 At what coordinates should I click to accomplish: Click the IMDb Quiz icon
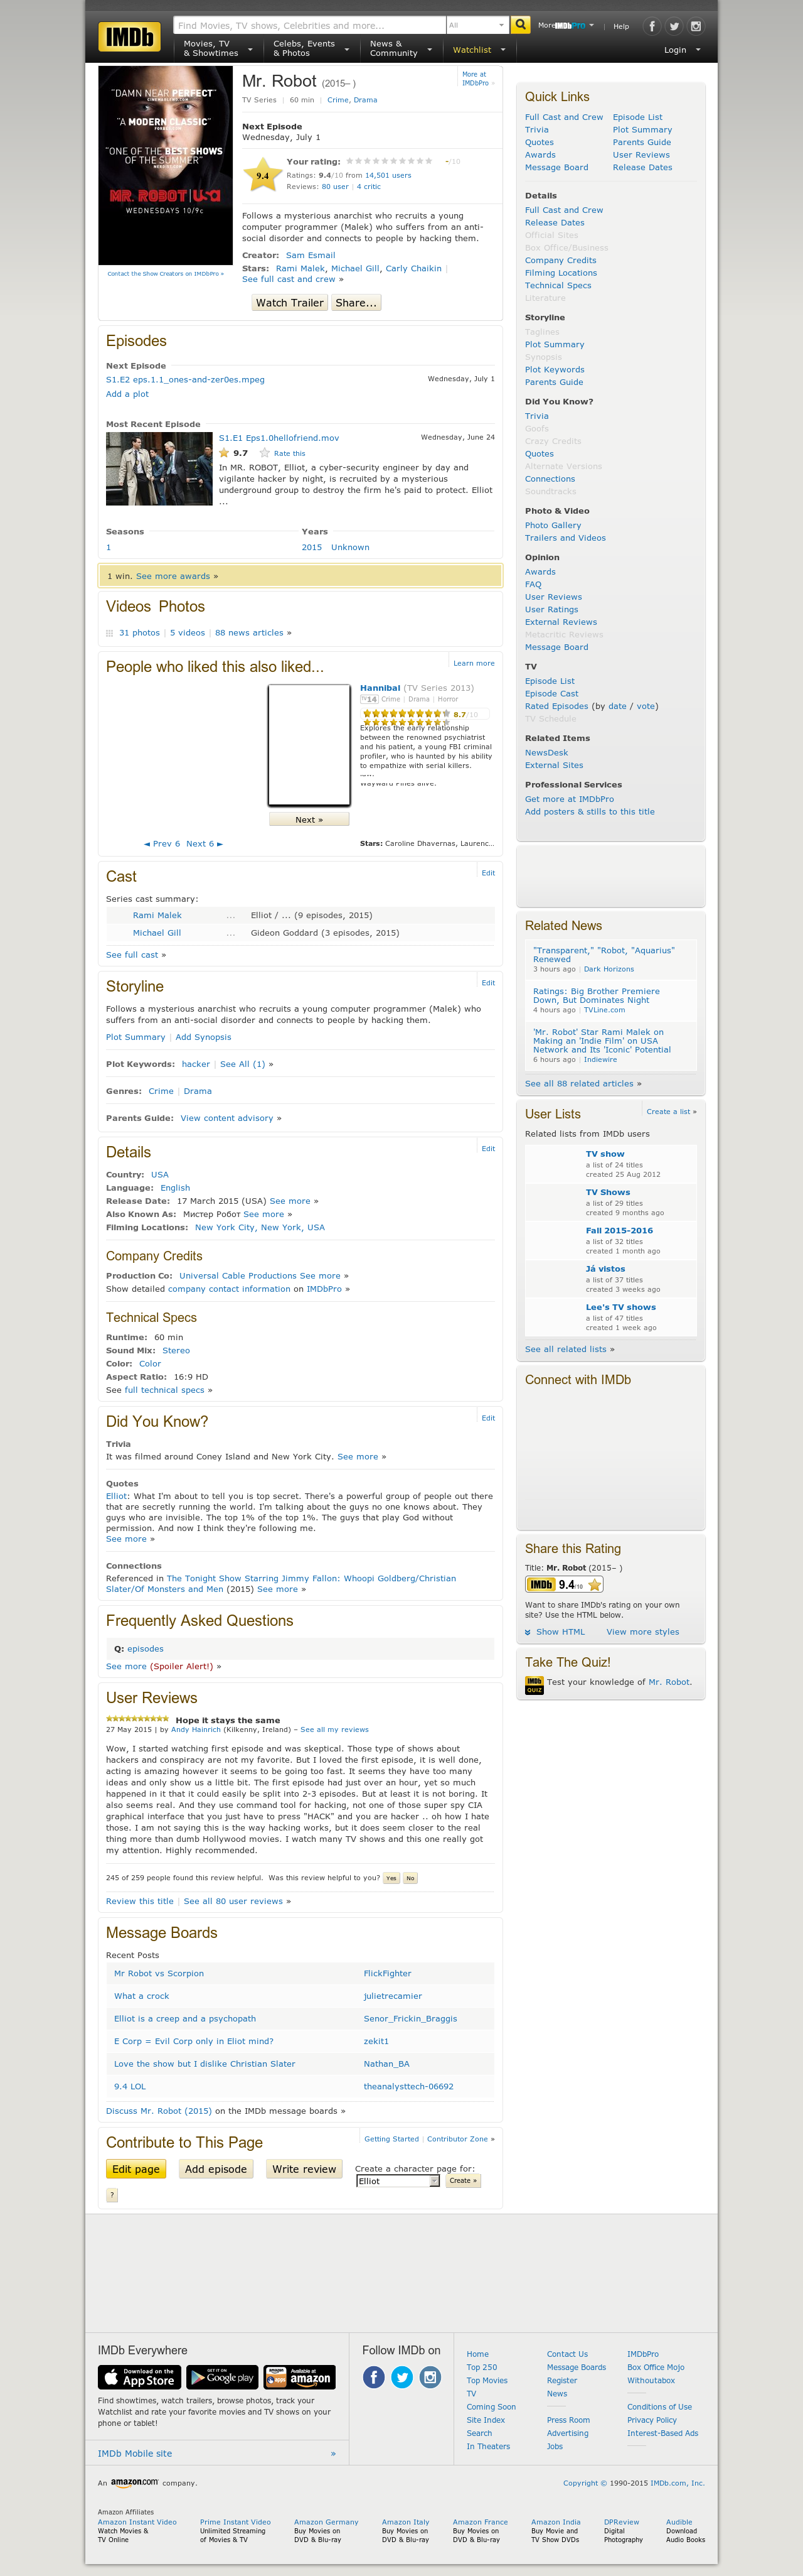(534, 1685)
